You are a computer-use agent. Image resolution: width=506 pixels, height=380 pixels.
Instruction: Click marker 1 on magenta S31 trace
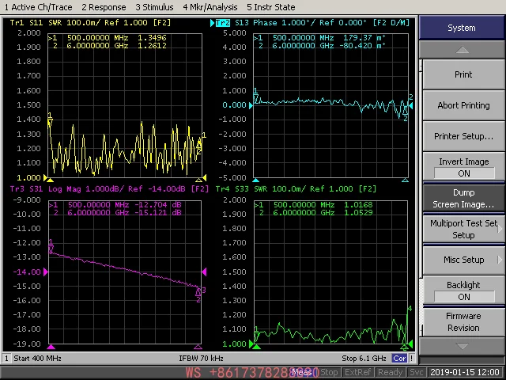(x=51, y=247)
